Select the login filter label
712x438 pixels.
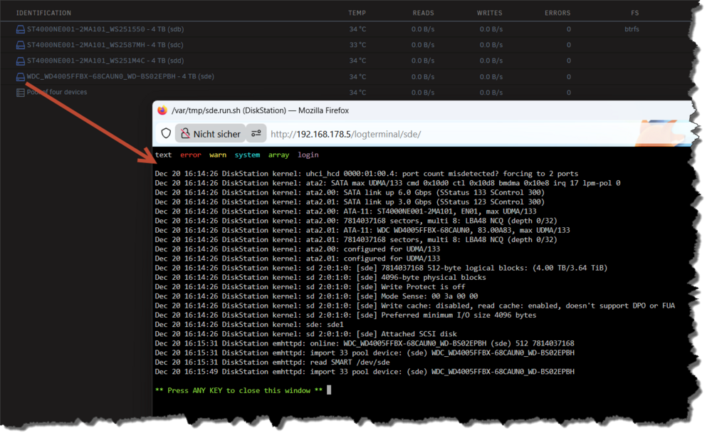pyautogui.click(x=308, y=155)
